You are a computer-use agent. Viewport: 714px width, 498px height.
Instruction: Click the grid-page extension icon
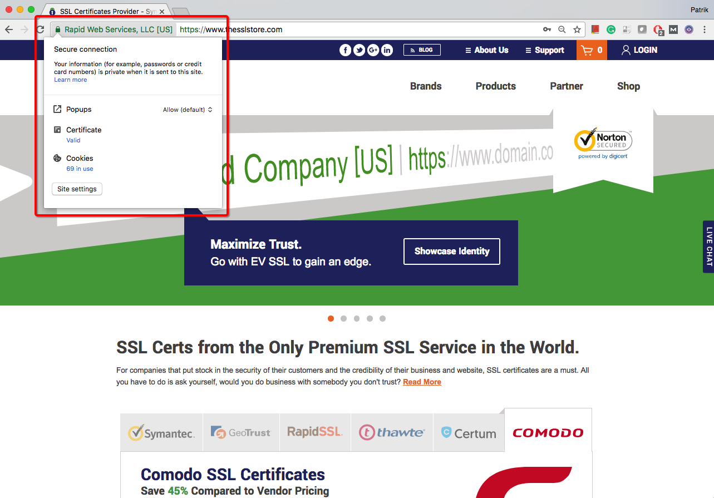coord(626,29)
